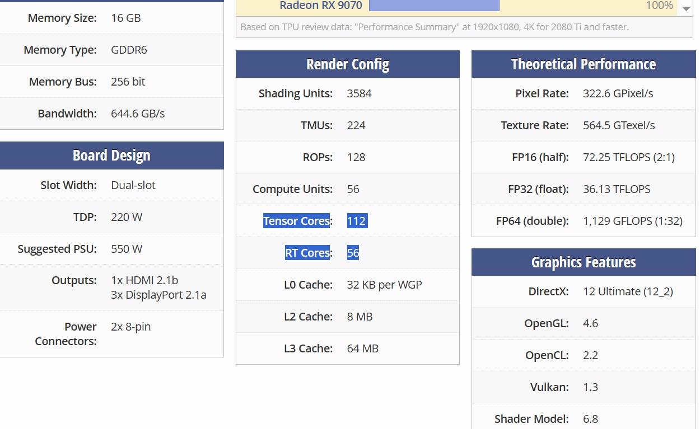This screenshot has width=700, height=429.
Task: Click the down arrow next to the 100% value
Action: tap(686, 8)
